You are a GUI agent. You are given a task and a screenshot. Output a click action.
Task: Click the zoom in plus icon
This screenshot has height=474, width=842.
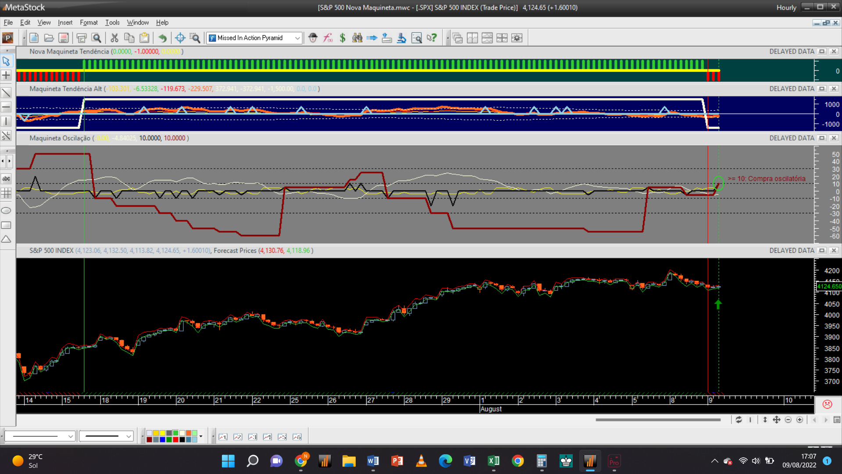click(800, 420)
